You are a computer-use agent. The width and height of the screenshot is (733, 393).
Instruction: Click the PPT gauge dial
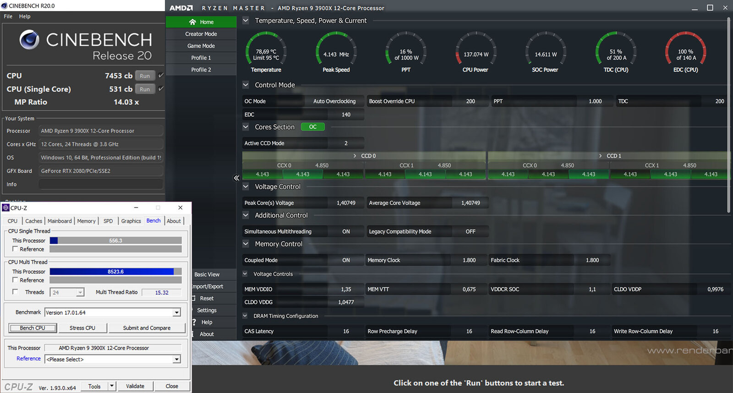[406, 49]
